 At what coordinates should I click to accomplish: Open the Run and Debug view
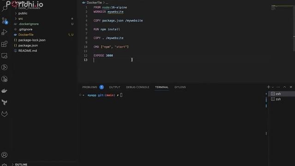point(4,32)
